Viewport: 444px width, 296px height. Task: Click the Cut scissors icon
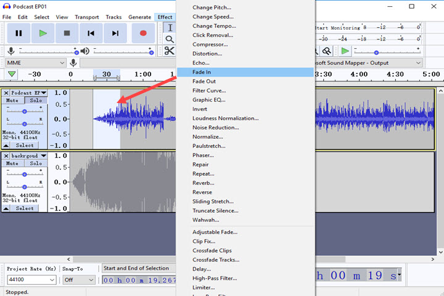169,51
